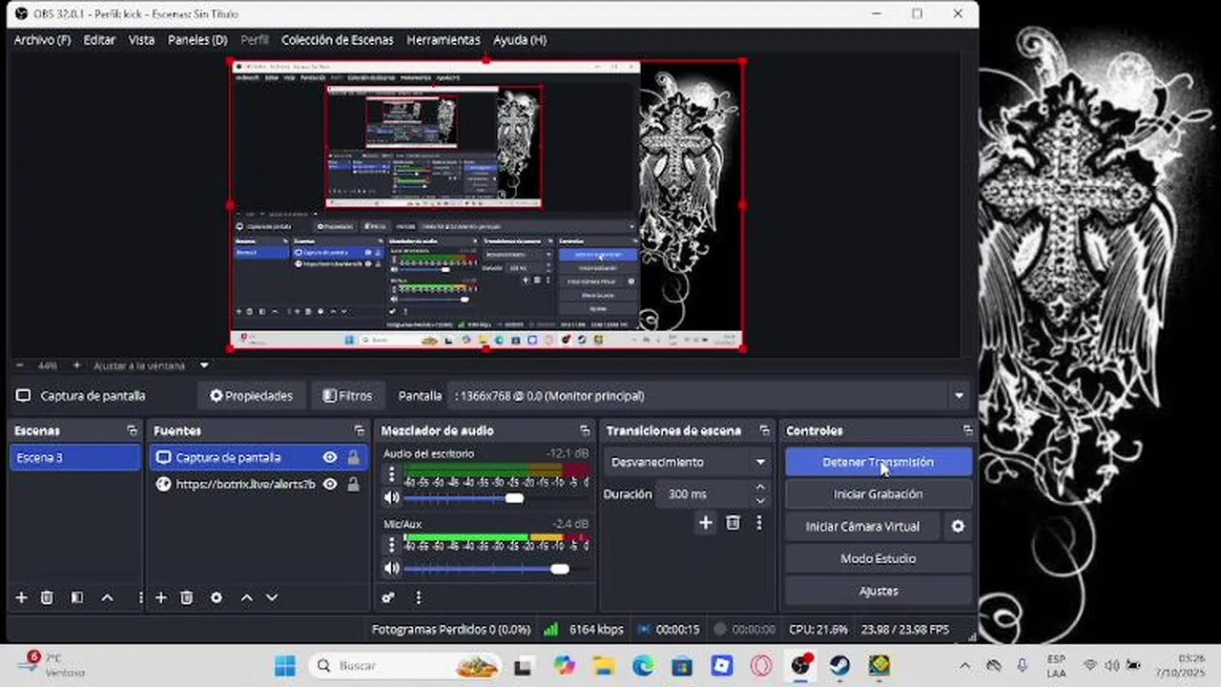Open the Windows Start menu
Viewport: 1221px width, 687px height.
tap(284, 666)
